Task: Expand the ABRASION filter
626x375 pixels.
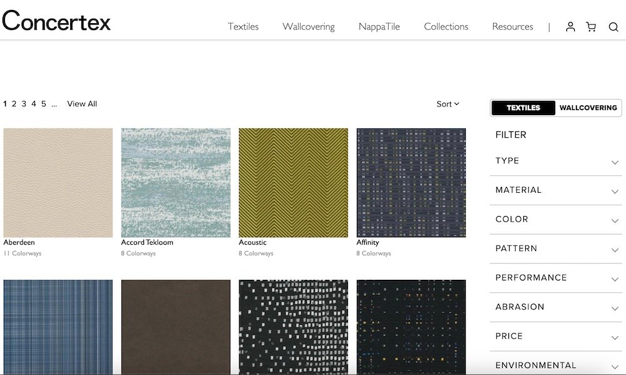Action: (x=556, y=307)
